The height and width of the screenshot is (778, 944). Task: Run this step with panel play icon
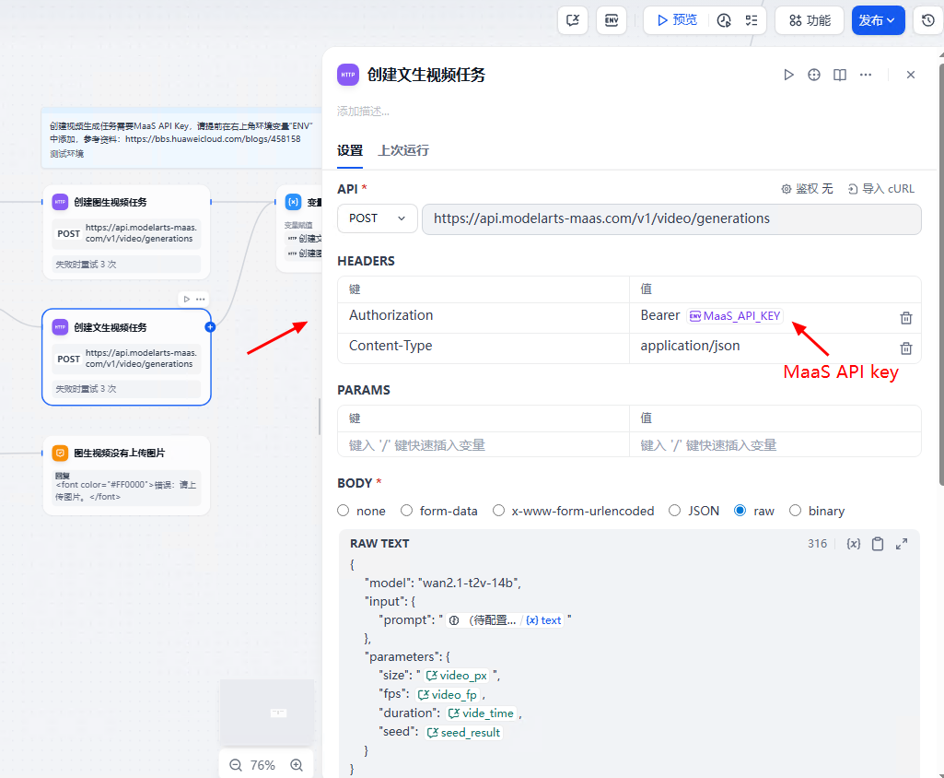point(788,75)
